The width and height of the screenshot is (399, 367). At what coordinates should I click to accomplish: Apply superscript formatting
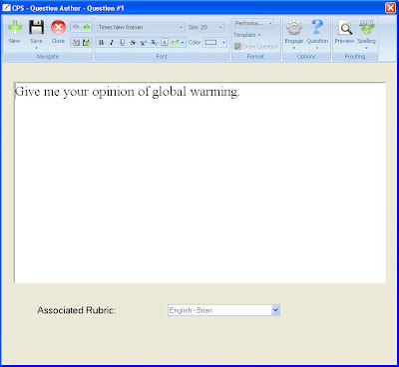[143, 42]
